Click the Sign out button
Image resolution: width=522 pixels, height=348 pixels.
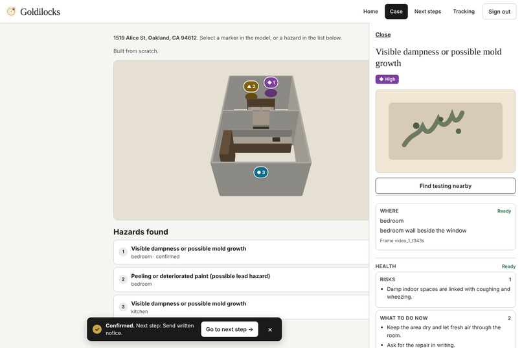click(499, 12)
